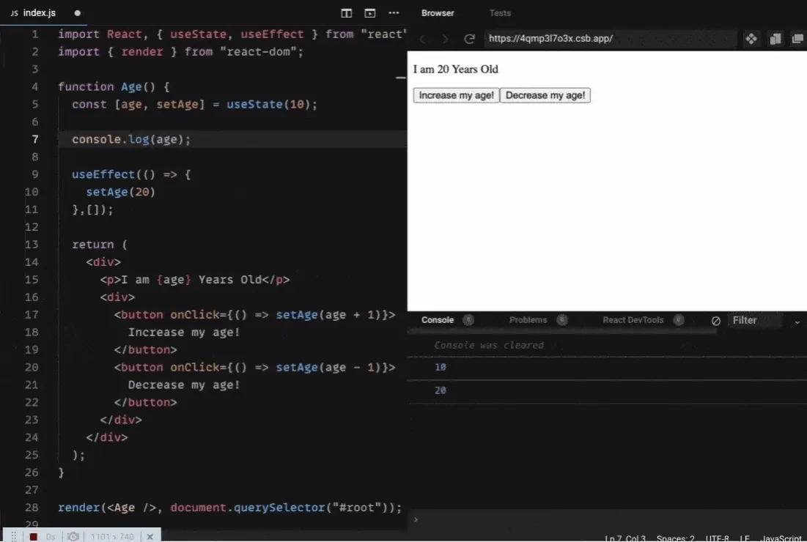This screenshot has height=542, width=807.
Task: Click the Console tab counter badge
Action: click(468, 320)
